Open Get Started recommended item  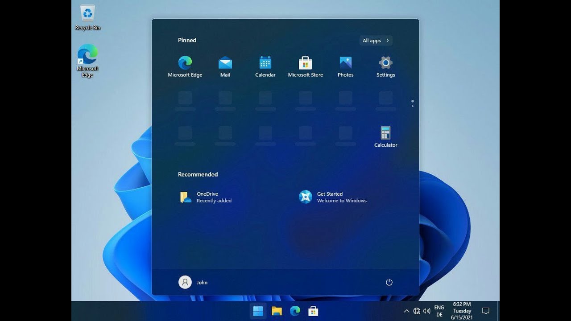click(333, 197)
